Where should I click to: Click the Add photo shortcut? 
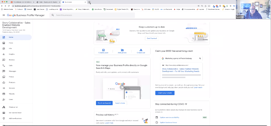pos(122,51)
